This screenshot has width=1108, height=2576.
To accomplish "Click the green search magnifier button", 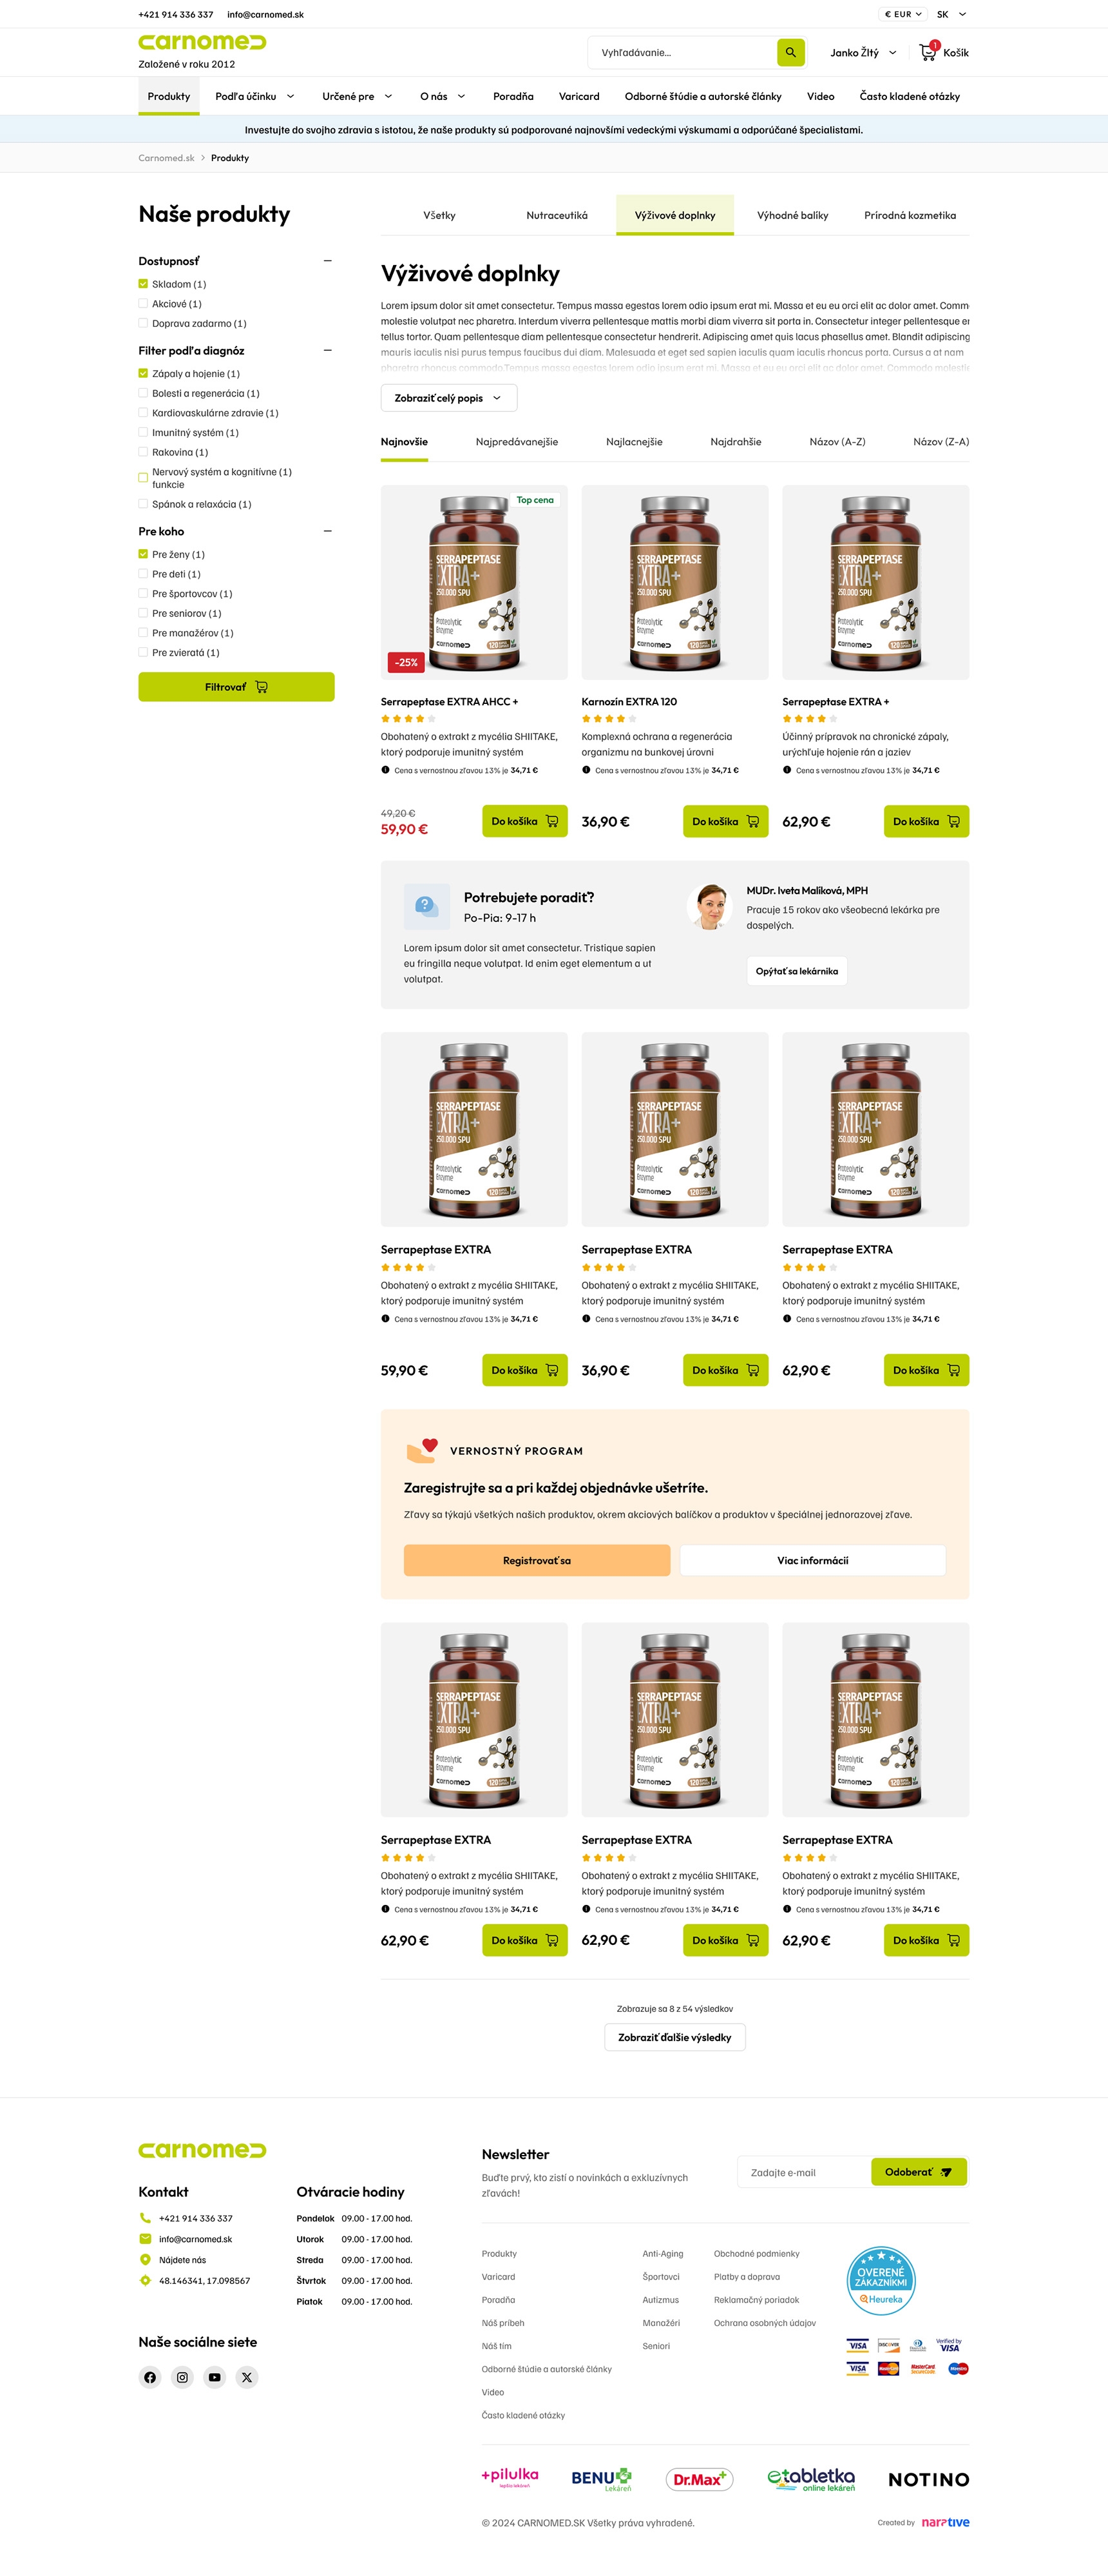I will coord(790,52).
